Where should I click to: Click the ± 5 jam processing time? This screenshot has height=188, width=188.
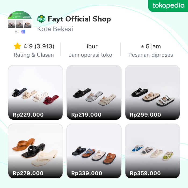(x=151, y=46)
